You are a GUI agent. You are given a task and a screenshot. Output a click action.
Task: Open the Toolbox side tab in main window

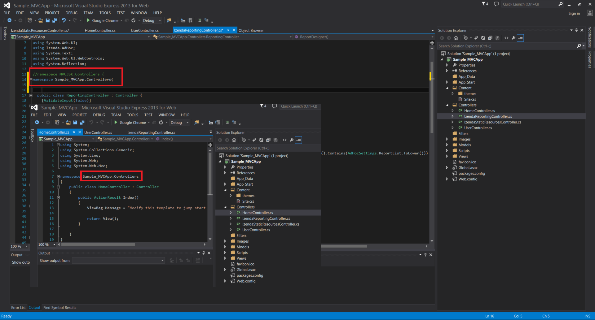tap(5, 33)
